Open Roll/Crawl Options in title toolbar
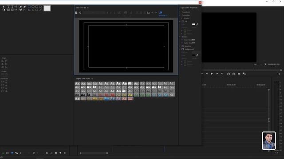Image resolution: width=284 pixels, height=159 pixels. (80, 13)
